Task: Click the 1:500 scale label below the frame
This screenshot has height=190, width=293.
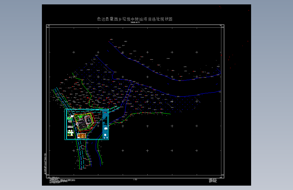Action: [135, 180]
